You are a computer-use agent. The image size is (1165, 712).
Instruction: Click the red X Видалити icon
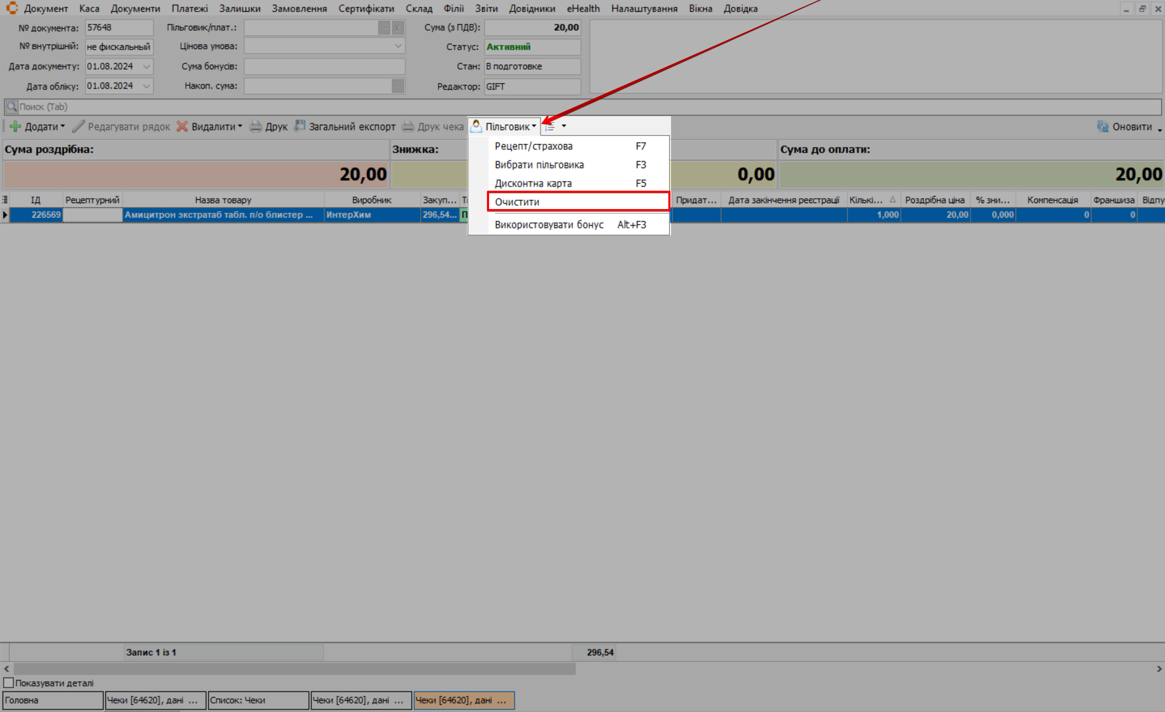(x=182, y=126)
